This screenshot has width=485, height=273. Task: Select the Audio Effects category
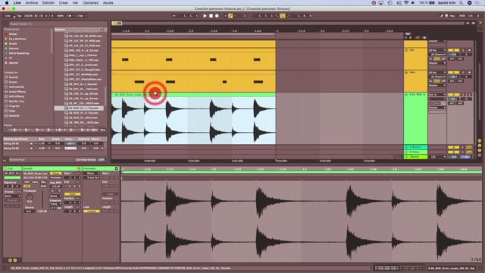click(17, 92)
